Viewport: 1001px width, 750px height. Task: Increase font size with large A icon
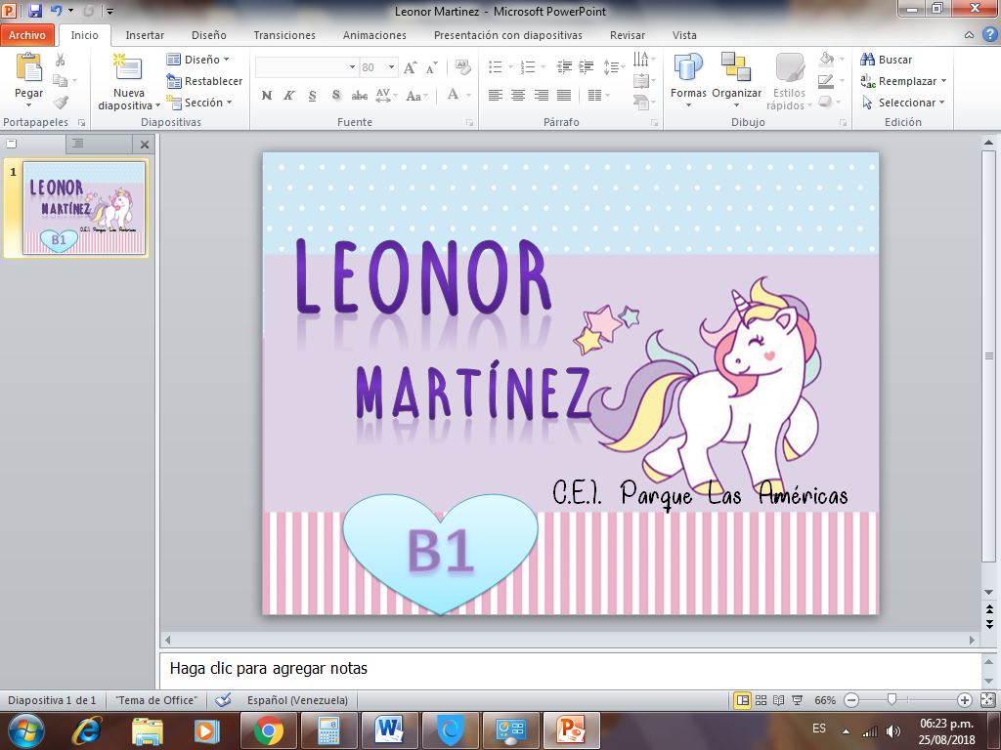click(411, 67)
